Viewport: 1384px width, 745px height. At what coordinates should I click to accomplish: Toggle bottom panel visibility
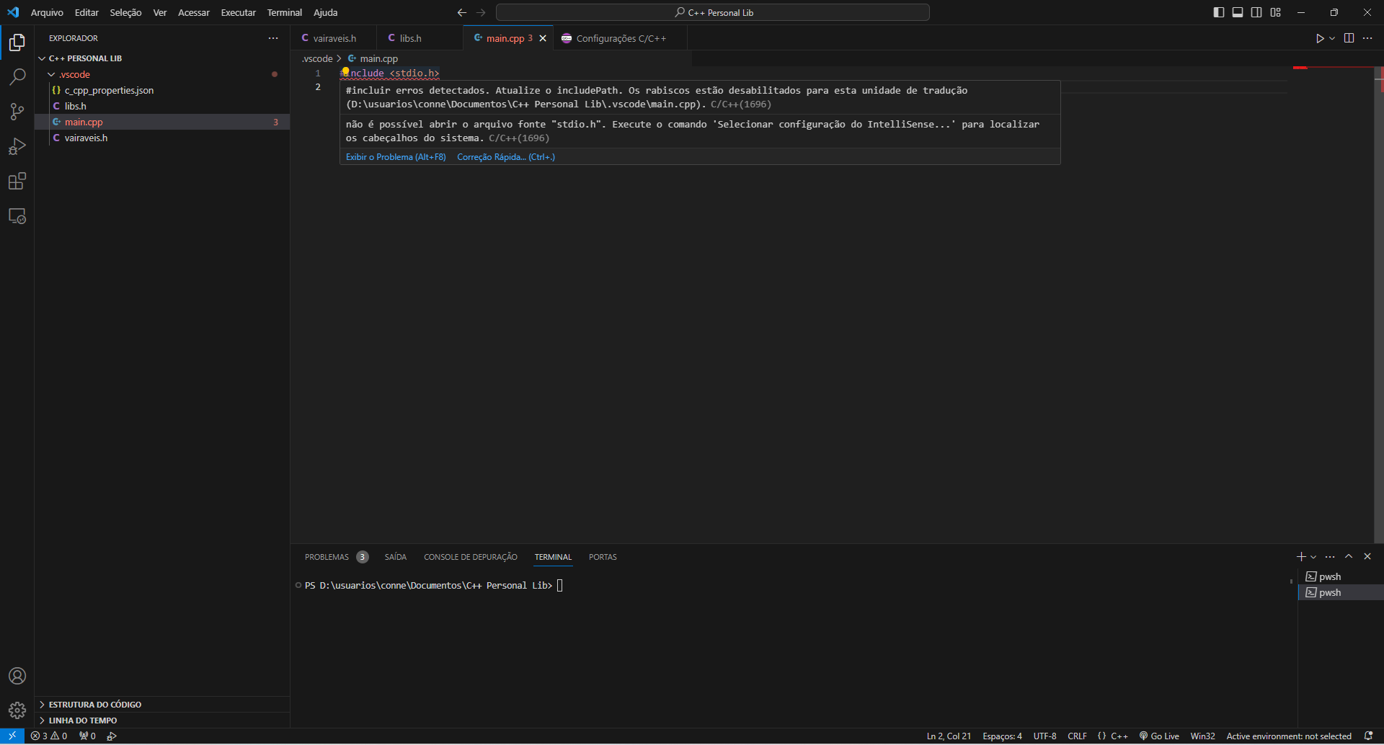tap(1238, 12)
